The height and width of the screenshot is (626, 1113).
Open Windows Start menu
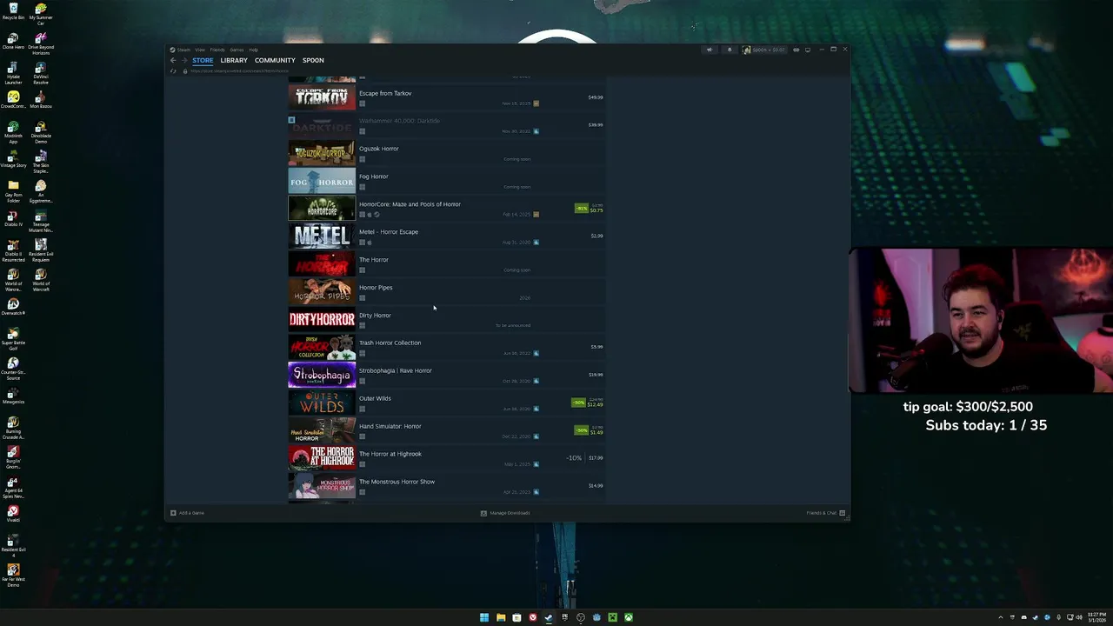[484, 617]
